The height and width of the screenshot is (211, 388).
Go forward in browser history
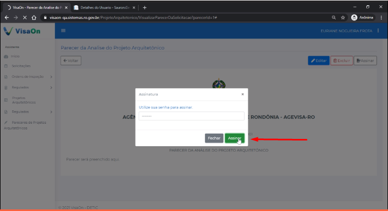[x=16, y=17]
